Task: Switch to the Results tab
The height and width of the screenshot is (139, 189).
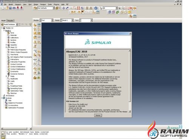Action: [x=10, y=21]
